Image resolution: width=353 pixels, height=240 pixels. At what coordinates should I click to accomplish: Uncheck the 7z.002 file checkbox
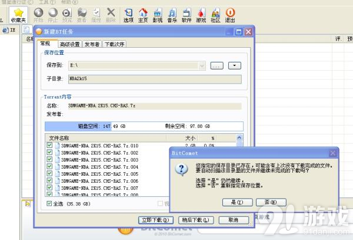(49, 153)
